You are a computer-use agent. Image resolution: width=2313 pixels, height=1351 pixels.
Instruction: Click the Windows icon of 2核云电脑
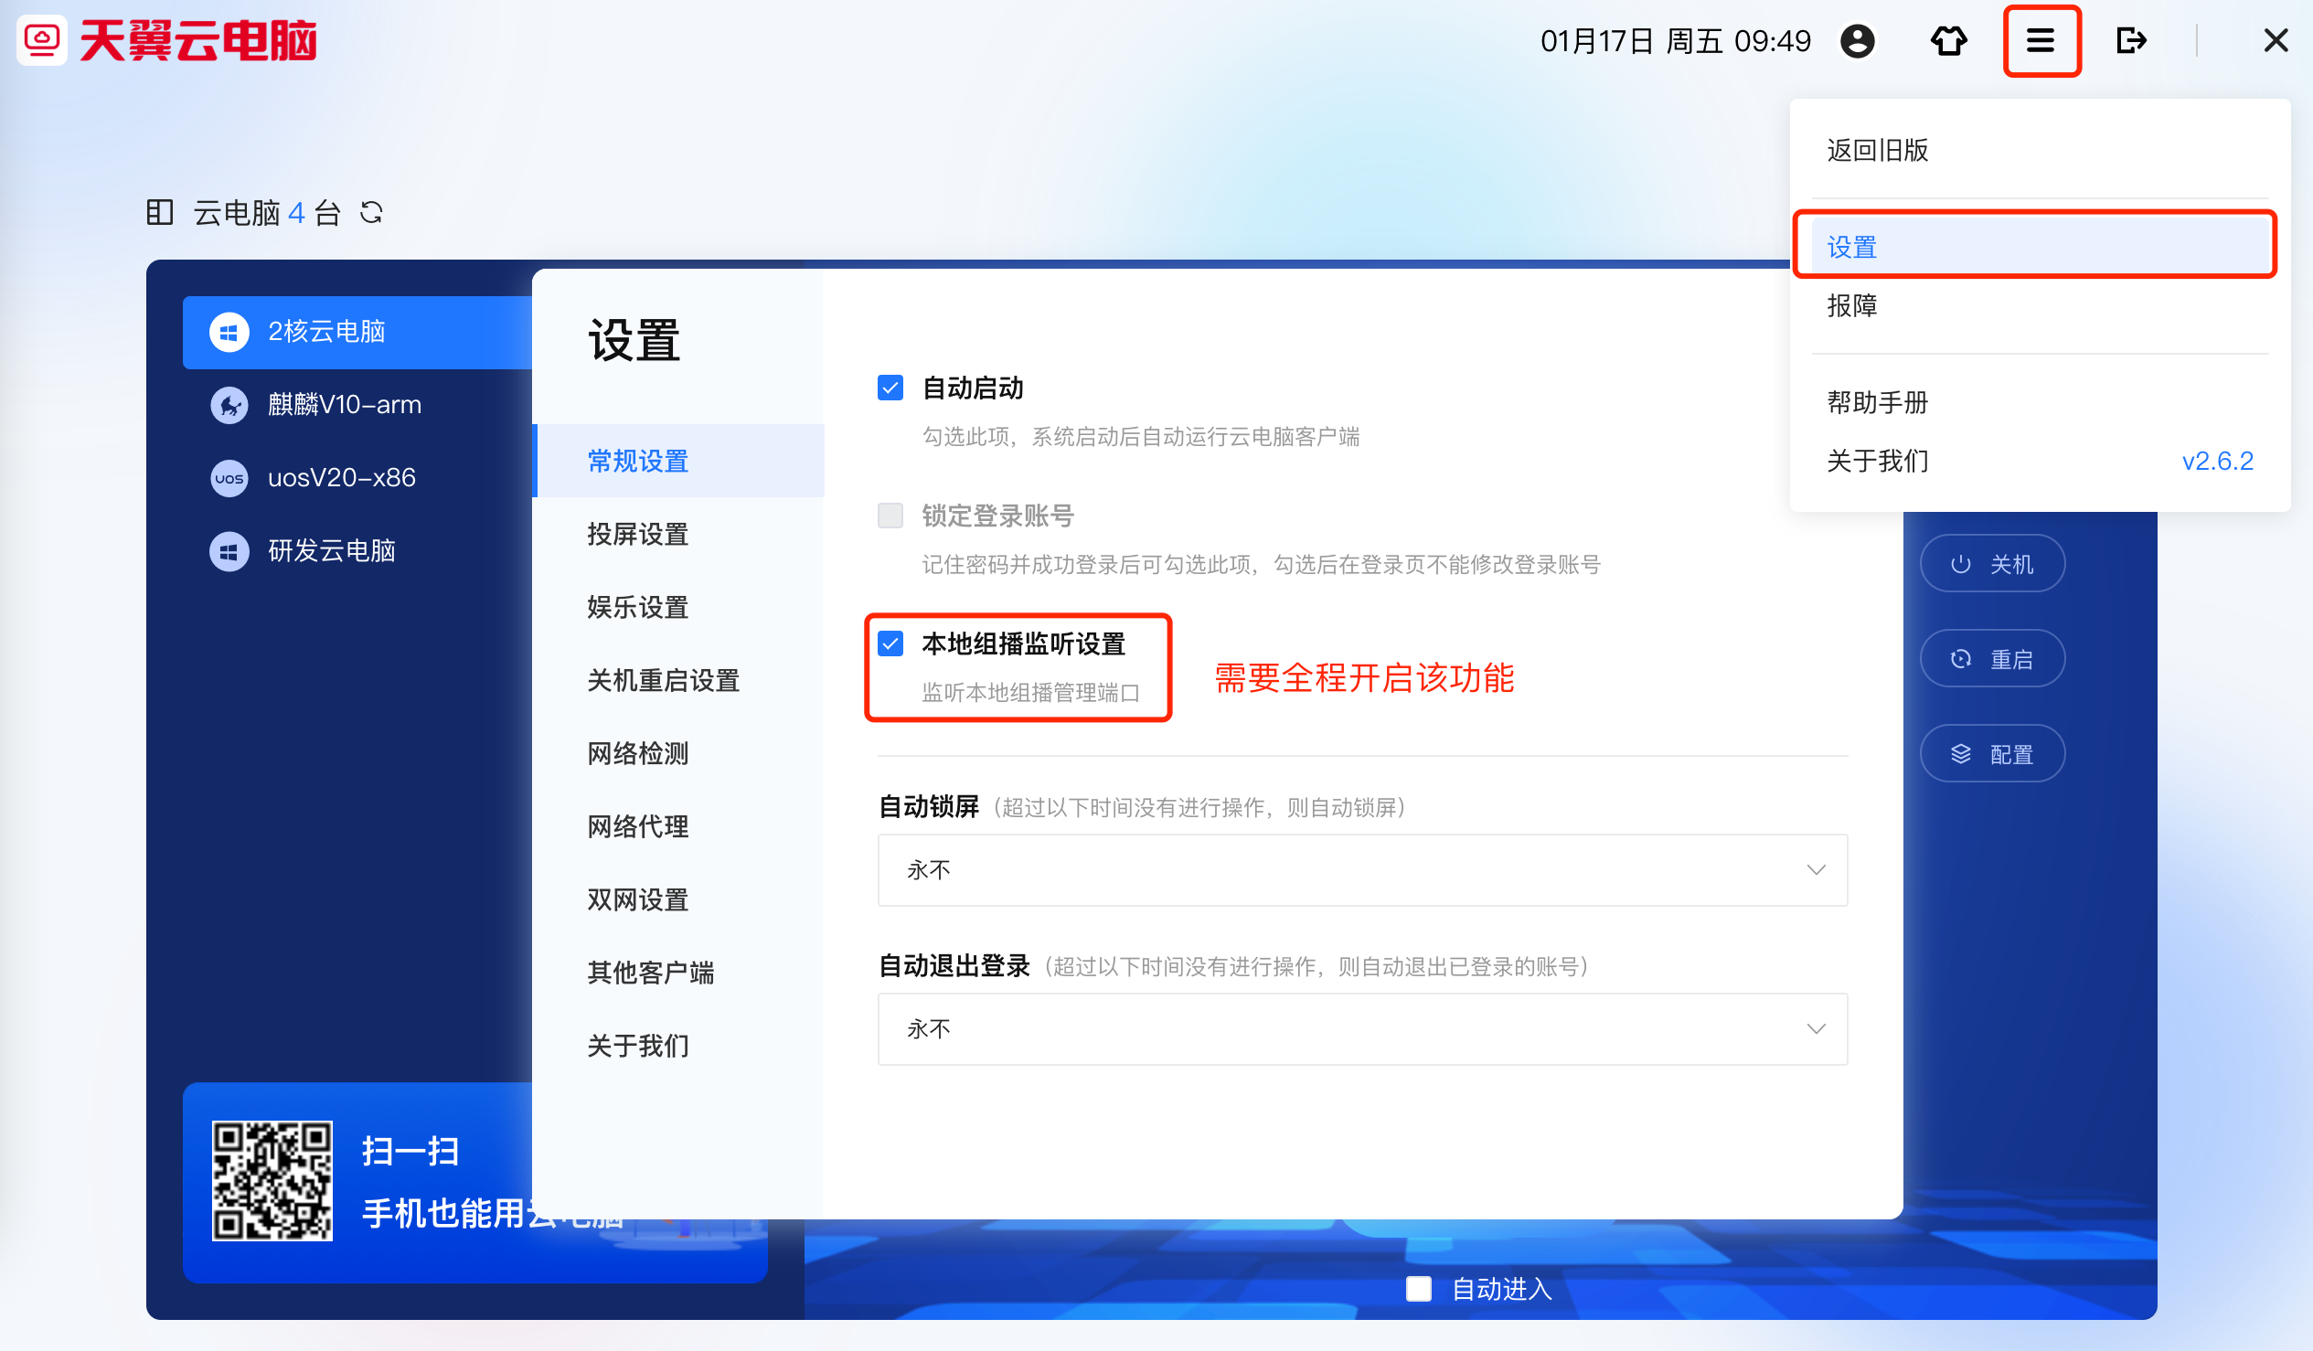[229, 332]
